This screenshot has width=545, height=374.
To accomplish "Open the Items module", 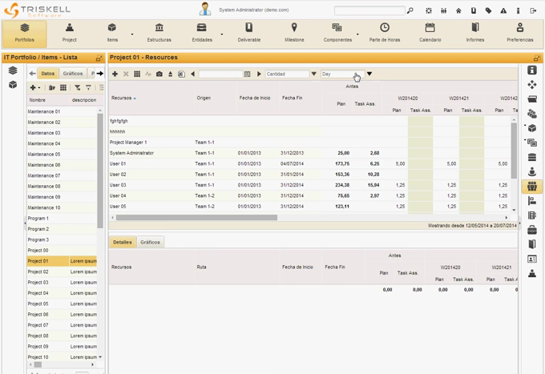I will pyautogui.click(x=112, y=34).
